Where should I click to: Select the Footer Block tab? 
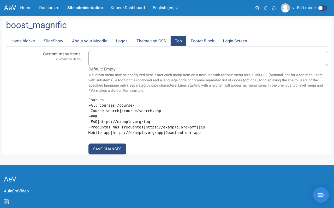tap(202, 41)
